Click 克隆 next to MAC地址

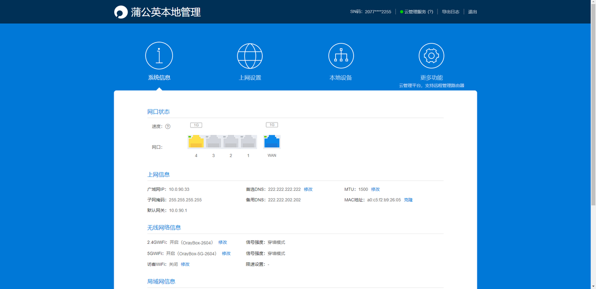pos(408,200)
